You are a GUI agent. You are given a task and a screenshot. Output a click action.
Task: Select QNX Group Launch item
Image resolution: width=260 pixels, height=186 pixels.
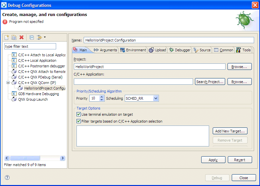pyautogui.click(x=32, y=99)
